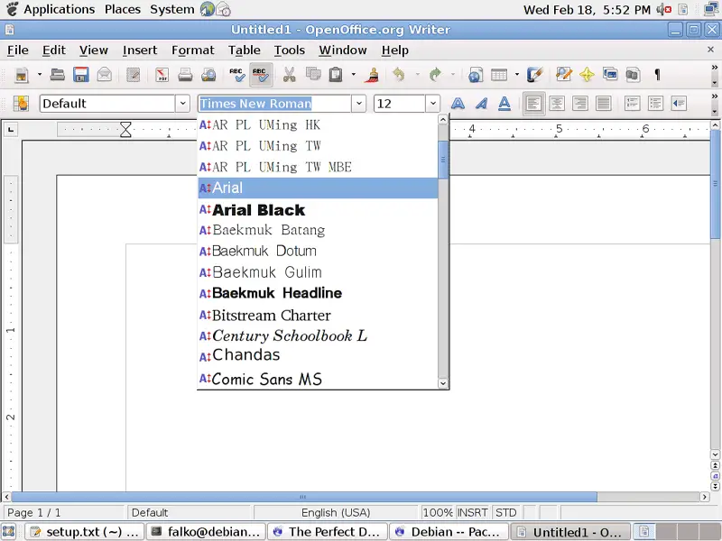
Task: Toggle Show Draw Functions icon
Action: coord(534,75)
